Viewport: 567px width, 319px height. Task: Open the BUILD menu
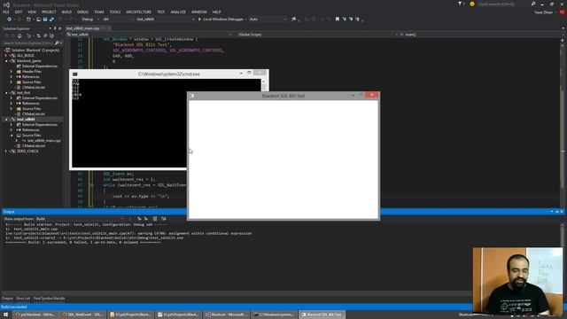(66, 12)
